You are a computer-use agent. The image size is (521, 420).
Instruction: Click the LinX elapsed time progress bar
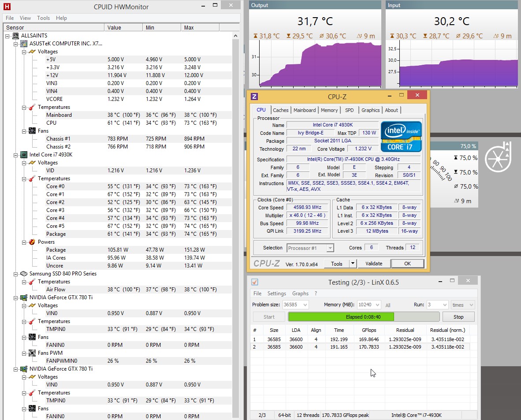pos(364,317)
